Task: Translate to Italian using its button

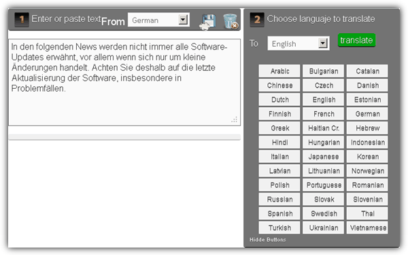Action: click(279, 157)
